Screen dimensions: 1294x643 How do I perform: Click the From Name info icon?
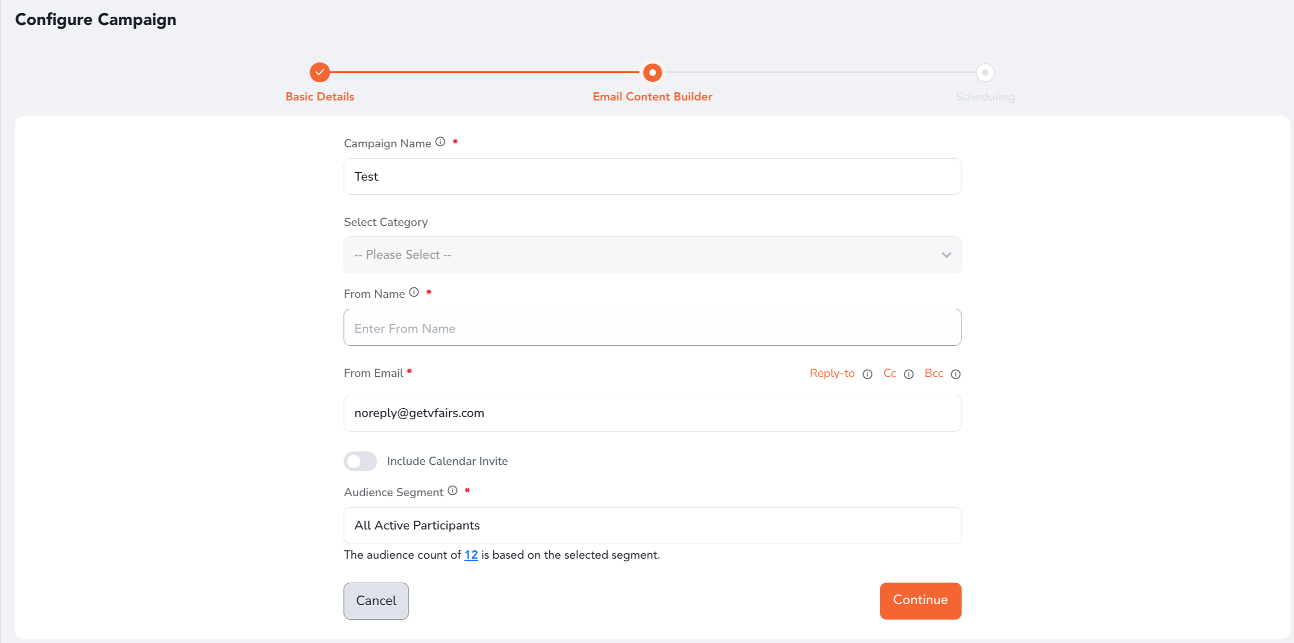414,292
